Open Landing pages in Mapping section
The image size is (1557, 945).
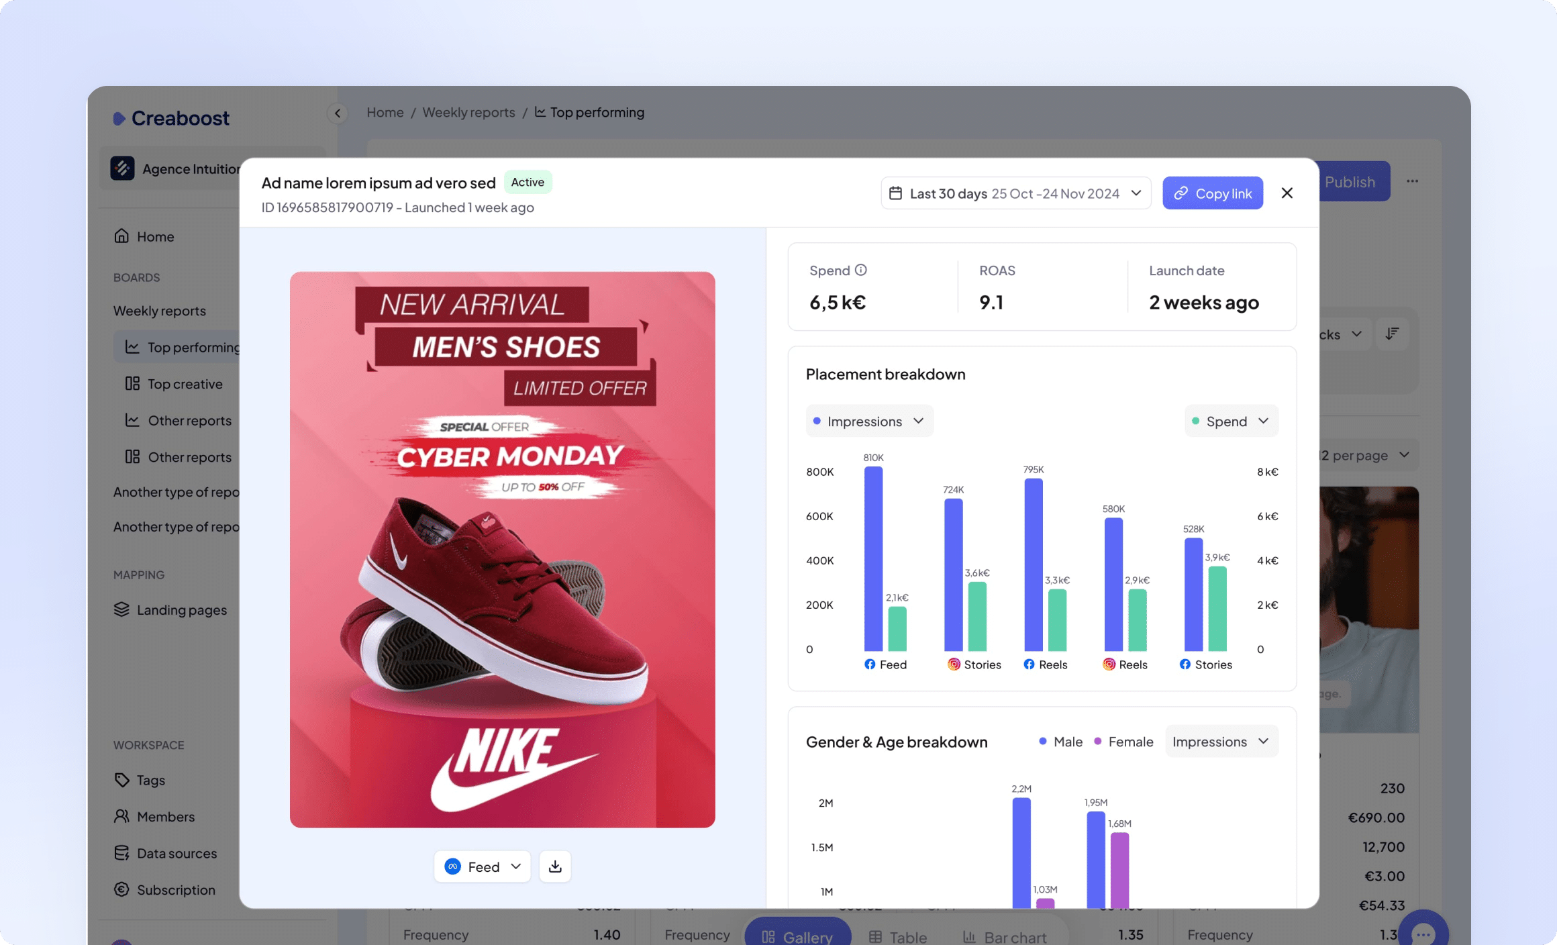172,609
